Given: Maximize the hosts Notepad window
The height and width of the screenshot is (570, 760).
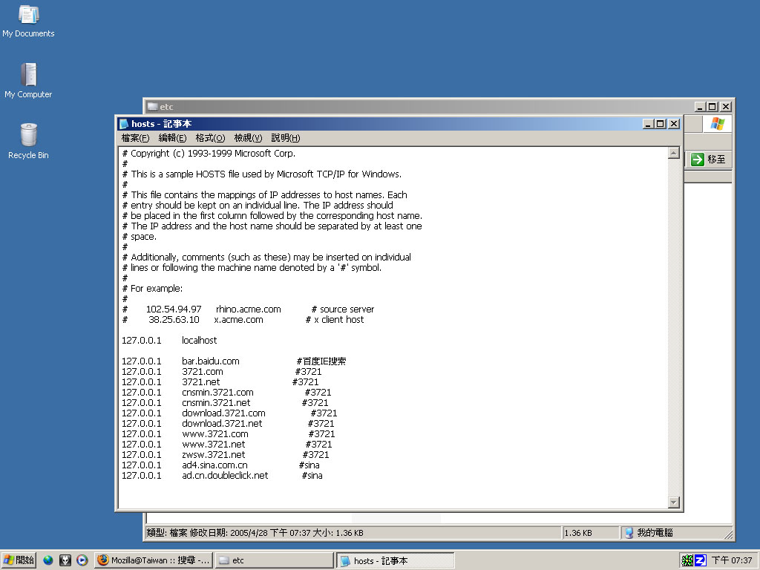Looking at the screenshot, I should click(661, 124).
